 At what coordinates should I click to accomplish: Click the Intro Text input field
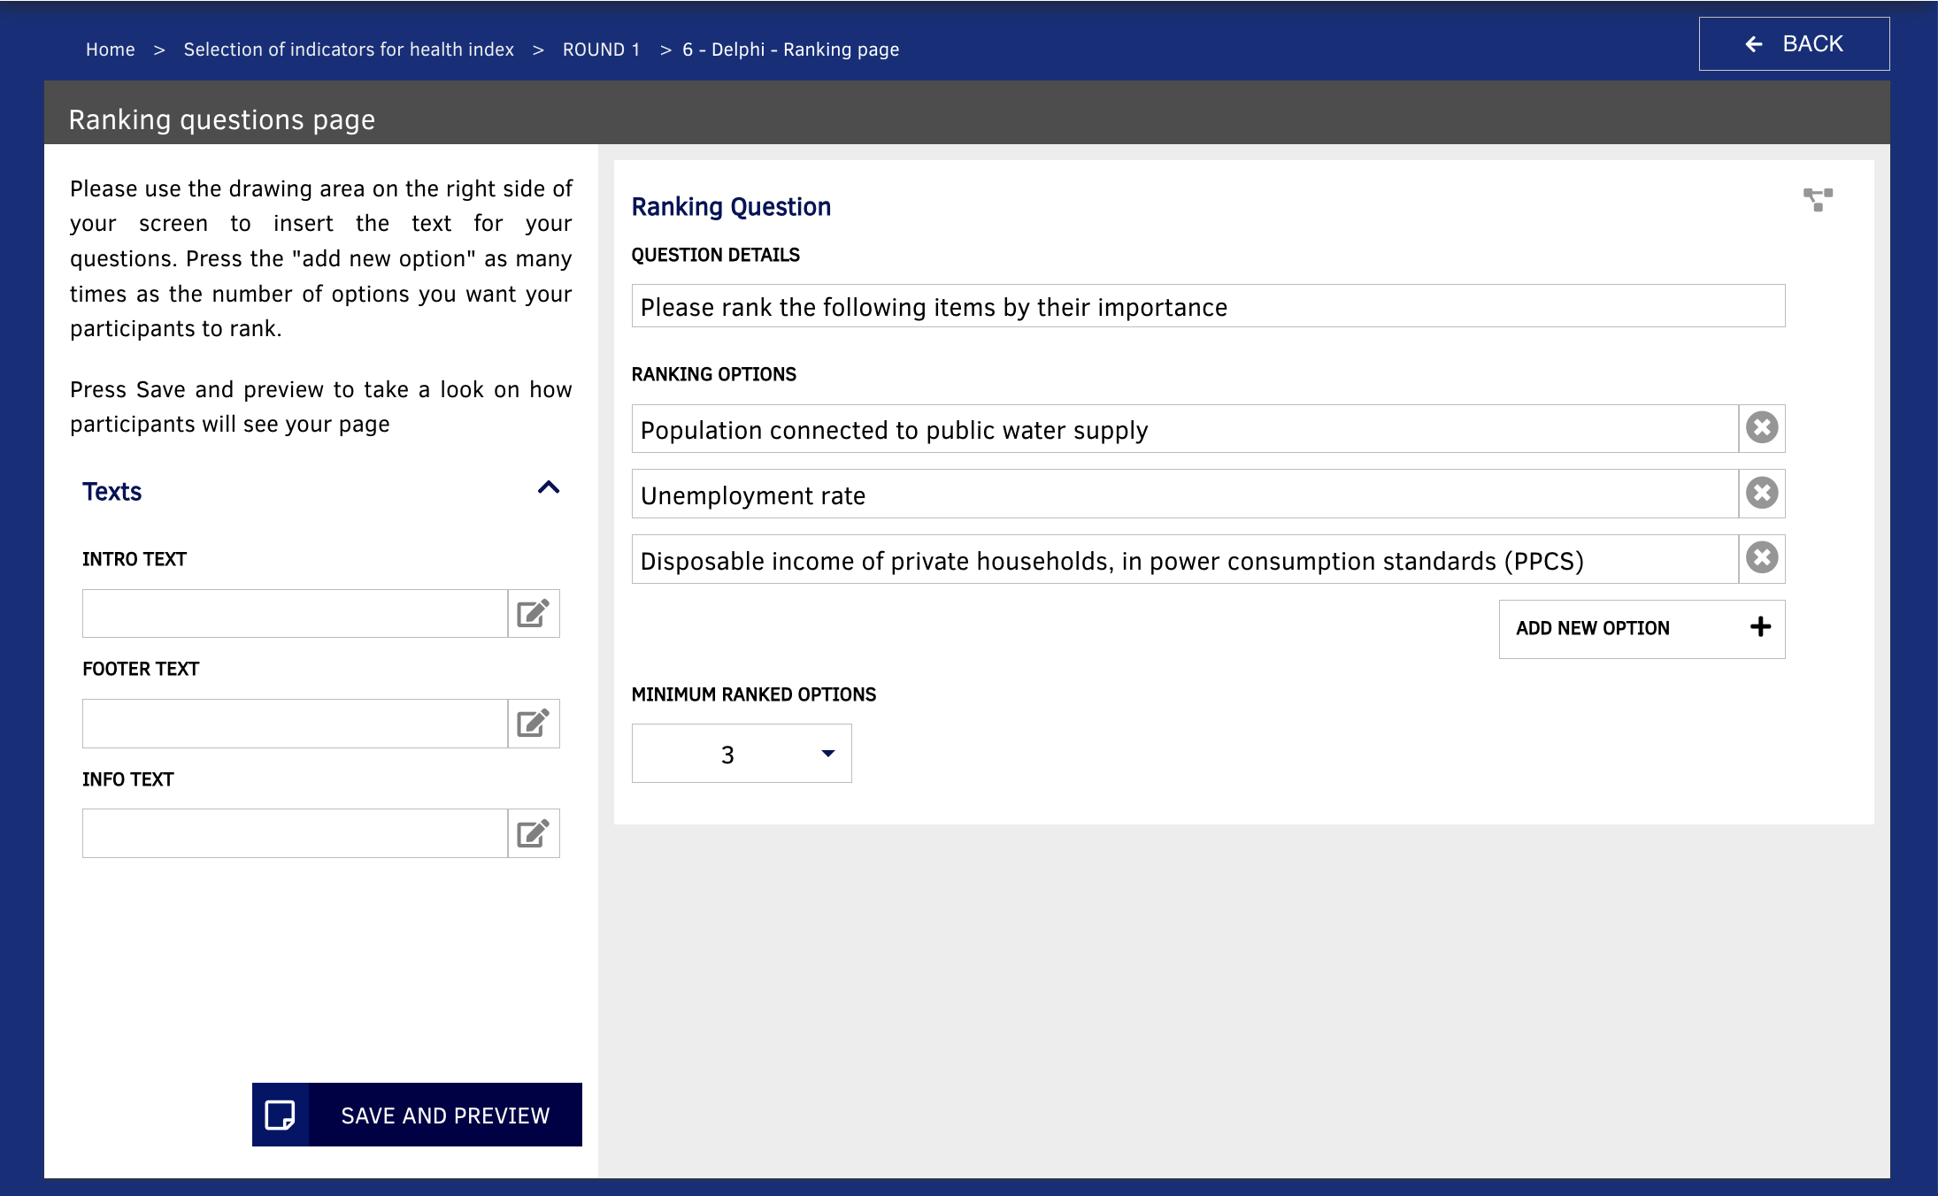click(x=295, y=613)
